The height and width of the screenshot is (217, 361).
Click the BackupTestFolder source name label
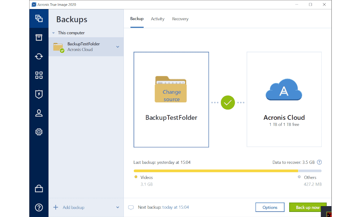pyautogui.click(x=171, y=118)
